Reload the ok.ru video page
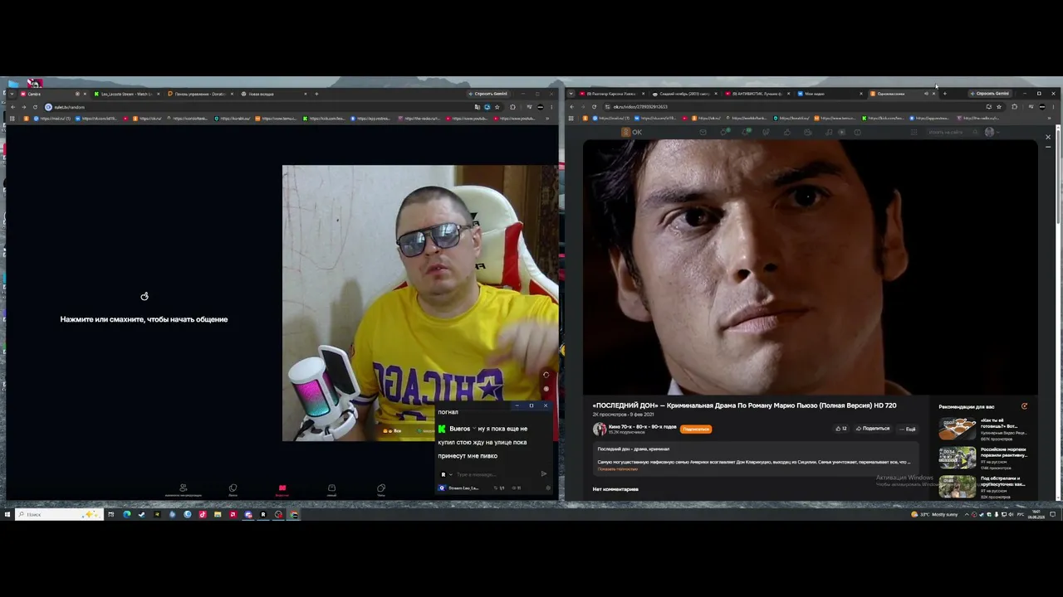Screen dimensions: 1063x597 (594, 107)
